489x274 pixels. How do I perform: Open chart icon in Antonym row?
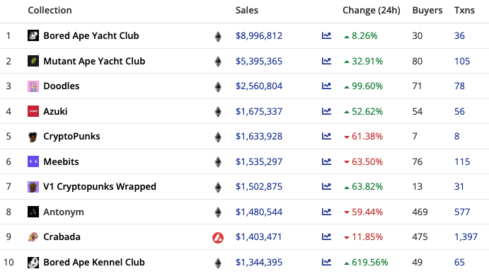tap(326, 212)
